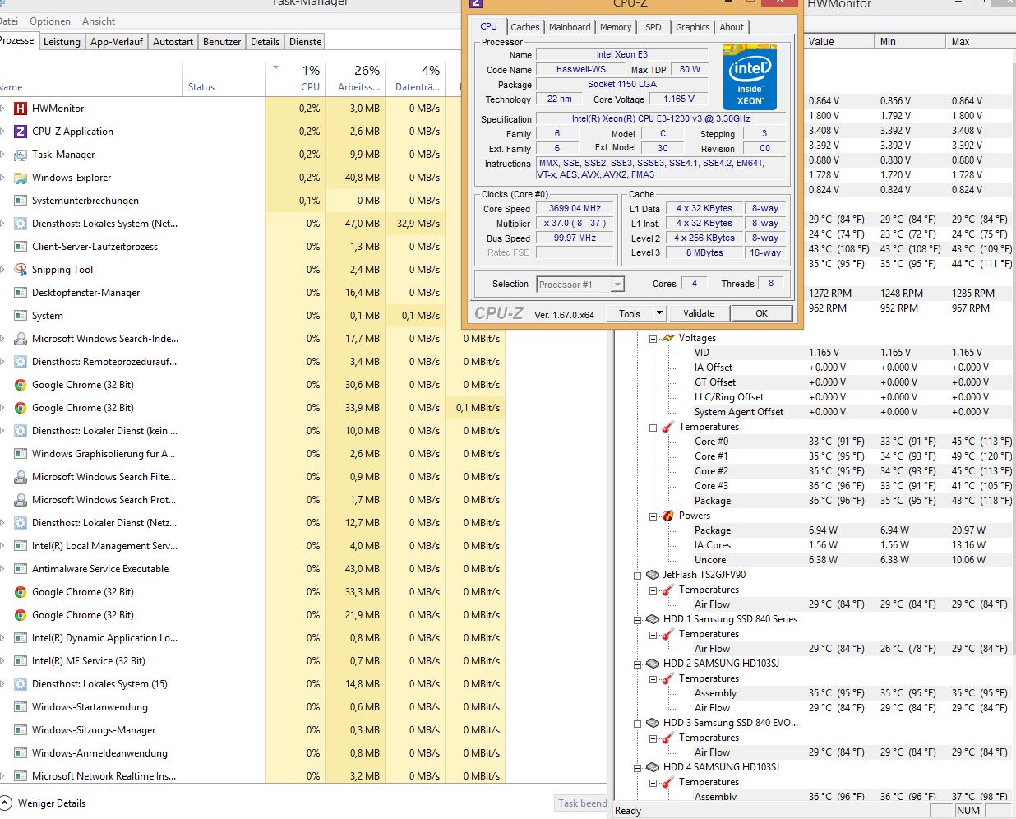Click the Microsoft Windows Search-Inde... icon

pyautogui.click(x=21, y=339)
